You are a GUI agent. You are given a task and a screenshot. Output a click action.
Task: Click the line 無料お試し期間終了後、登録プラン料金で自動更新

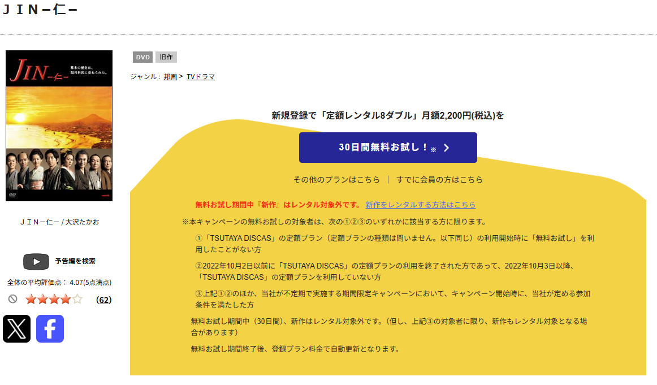coord(296,349)
